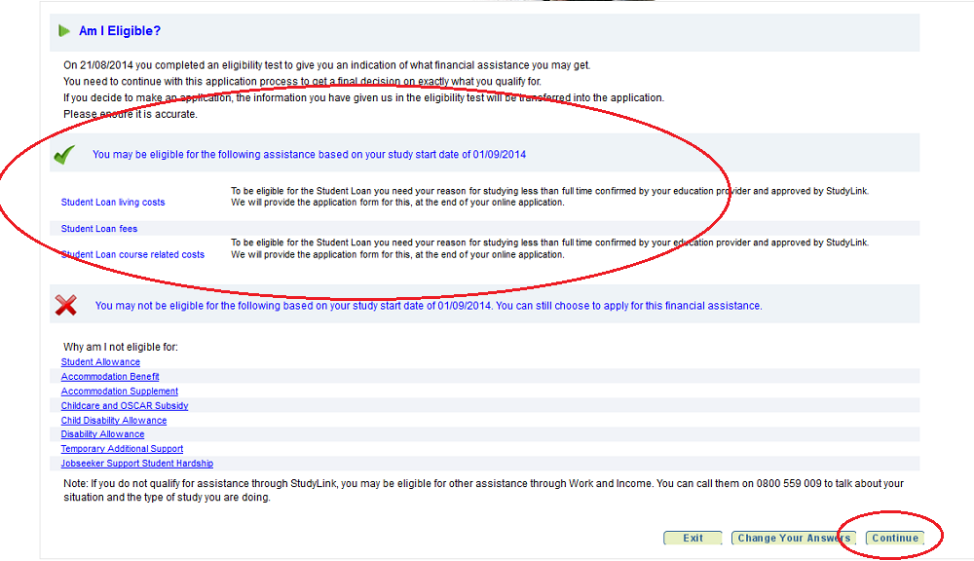Click the Student Loan living costs label
Screen dimensions: 974x561
[x=113, y=203]
